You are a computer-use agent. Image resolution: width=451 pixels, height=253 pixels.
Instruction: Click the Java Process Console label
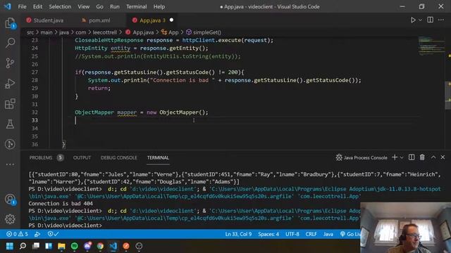[365, 157]
